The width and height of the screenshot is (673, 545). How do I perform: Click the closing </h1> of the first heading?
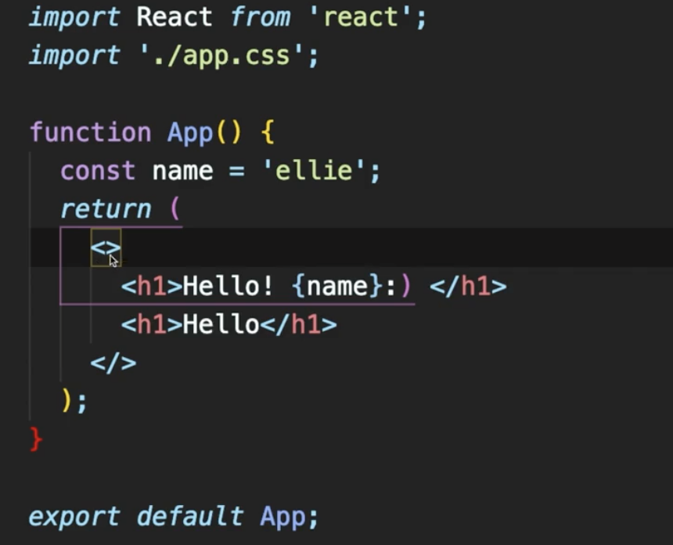(x=468, y=286)
